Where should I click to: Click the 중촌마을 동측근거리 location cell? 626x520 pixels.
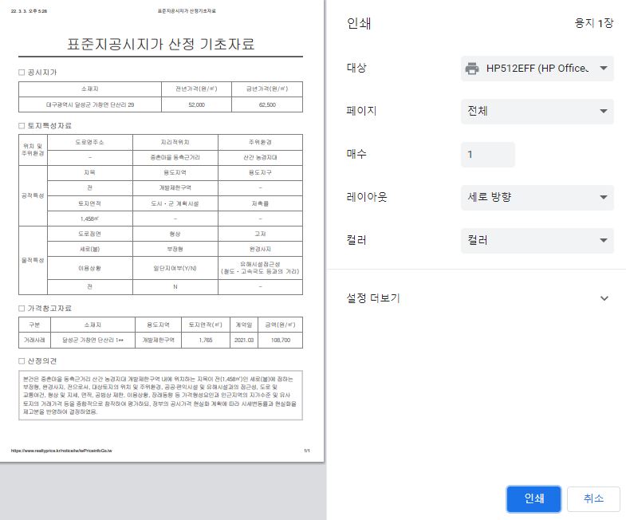(175, 157)
